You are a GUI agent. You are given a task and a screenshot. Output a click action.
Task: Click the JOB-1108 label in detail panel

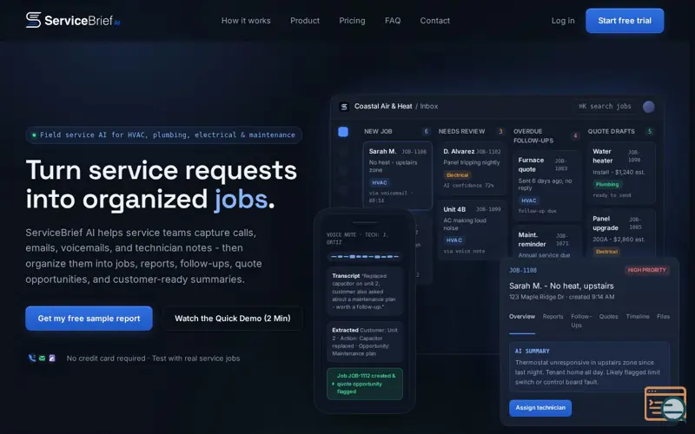pos(523,270)
